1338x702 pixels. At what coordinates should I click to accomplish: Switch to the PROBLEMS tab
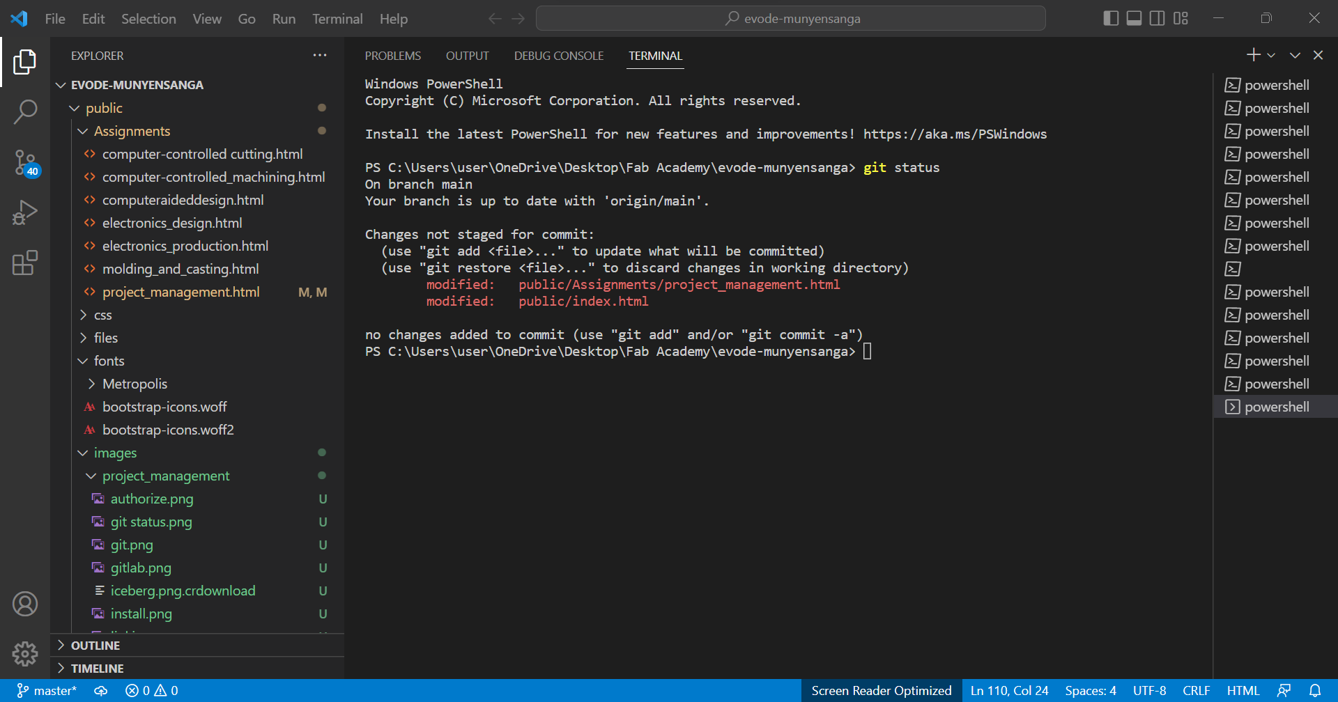pyautogui.click(x=393, y=56)
